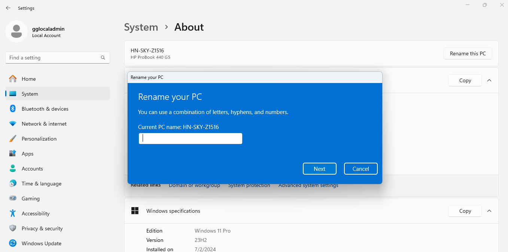The image size is (508, 252).
Task: Click the Privacy & security shield icon
Action: 13,228
